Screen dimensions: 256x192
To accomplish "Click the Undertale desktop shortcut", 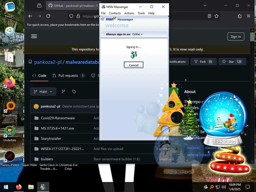I will tap(10, 134).
